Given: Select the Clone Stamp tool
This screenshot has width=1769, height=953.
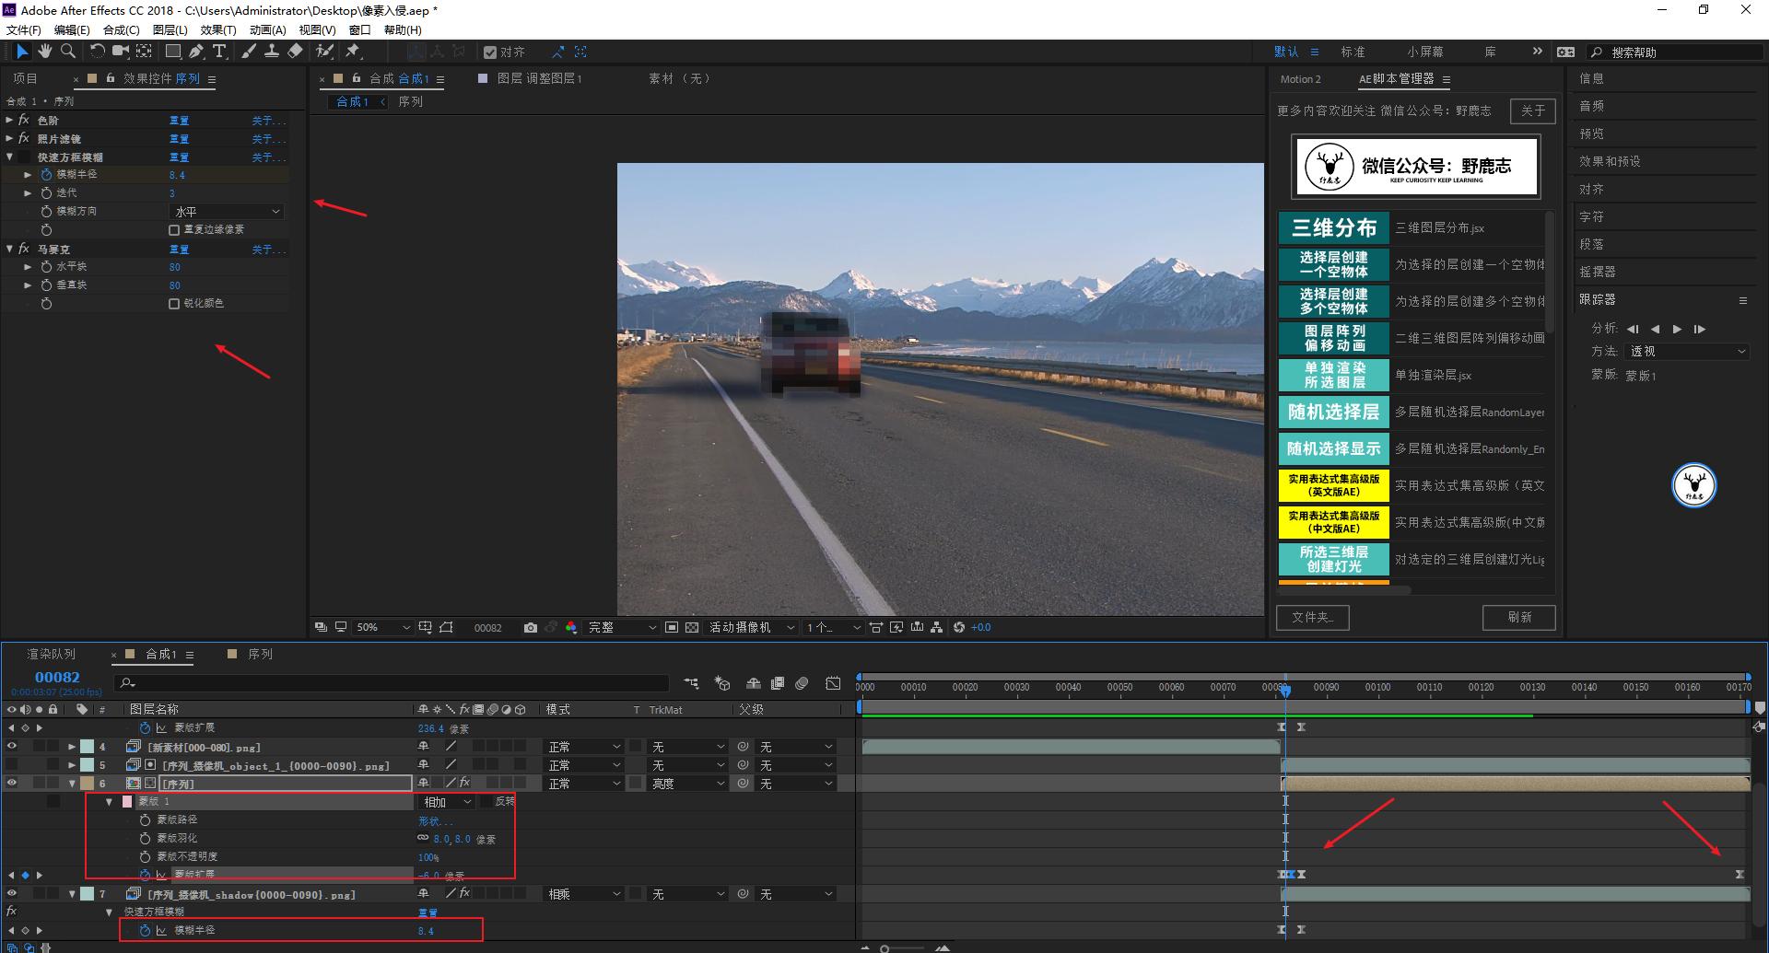Looking at the screenshot, I should click(x=272, y=52).
